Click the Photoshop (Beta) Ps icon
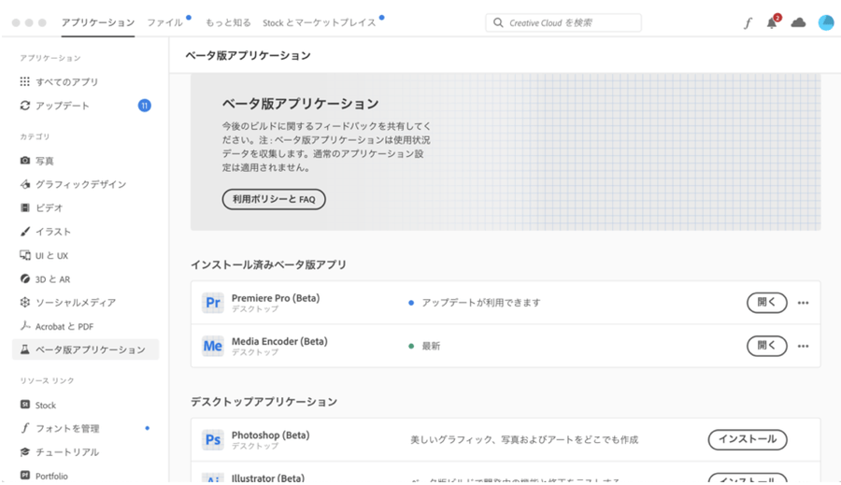This screenshot has height=485, width=841. click(x=212, y=440)
